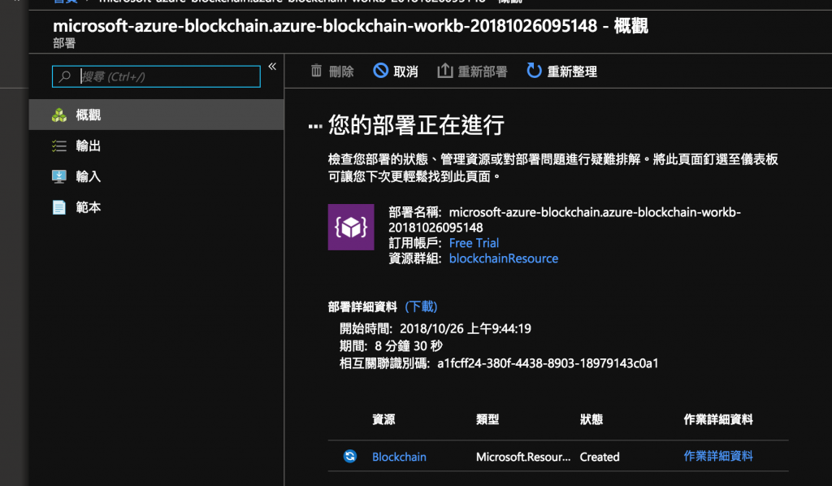
Task: Open the 範本 menu item
Action: (156, 207)
